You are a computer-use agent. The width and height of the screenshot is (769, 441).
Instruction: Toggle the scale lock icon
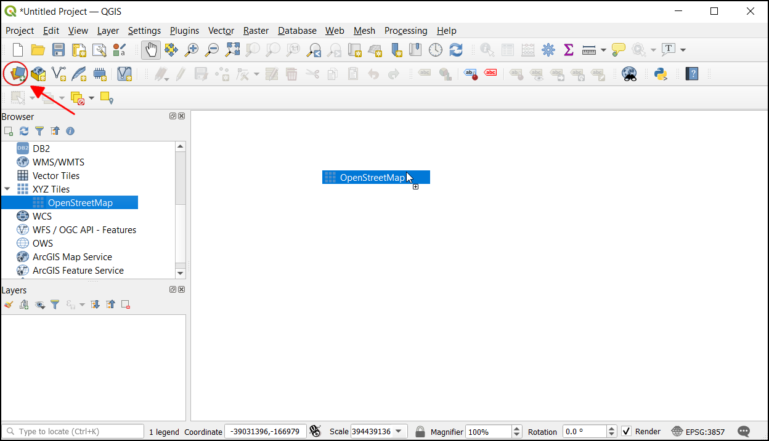tap(420, 431)
